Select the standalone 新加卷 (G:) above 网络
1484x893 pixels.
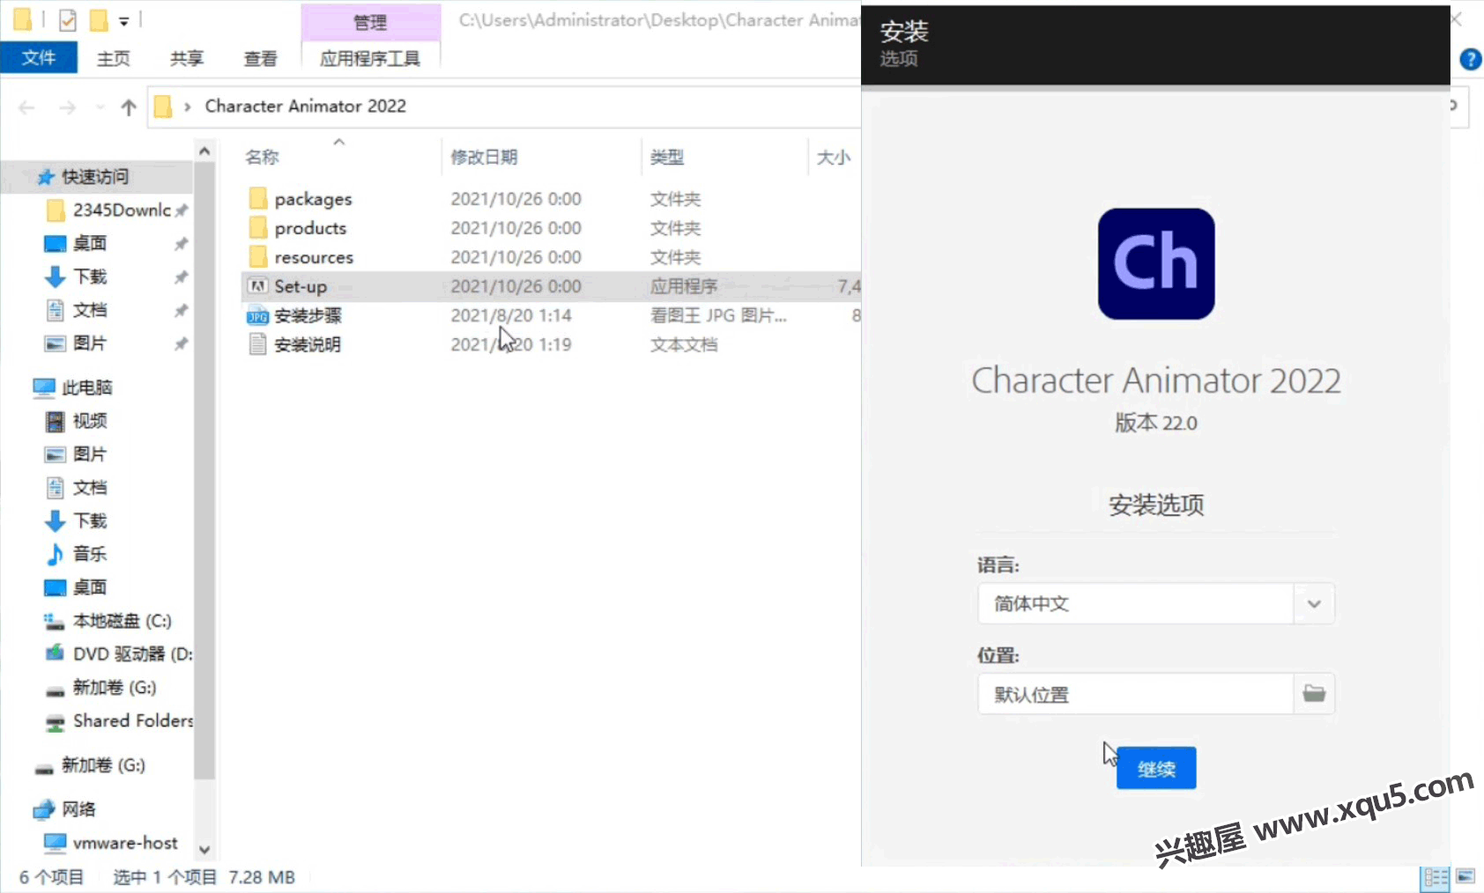tap(103, 765)
